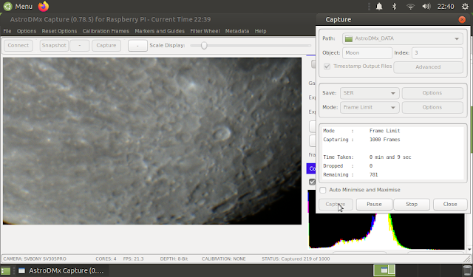Open the Filter Wheel menu
The width and height of the screenshot is (473, 277).
[205, 31]
